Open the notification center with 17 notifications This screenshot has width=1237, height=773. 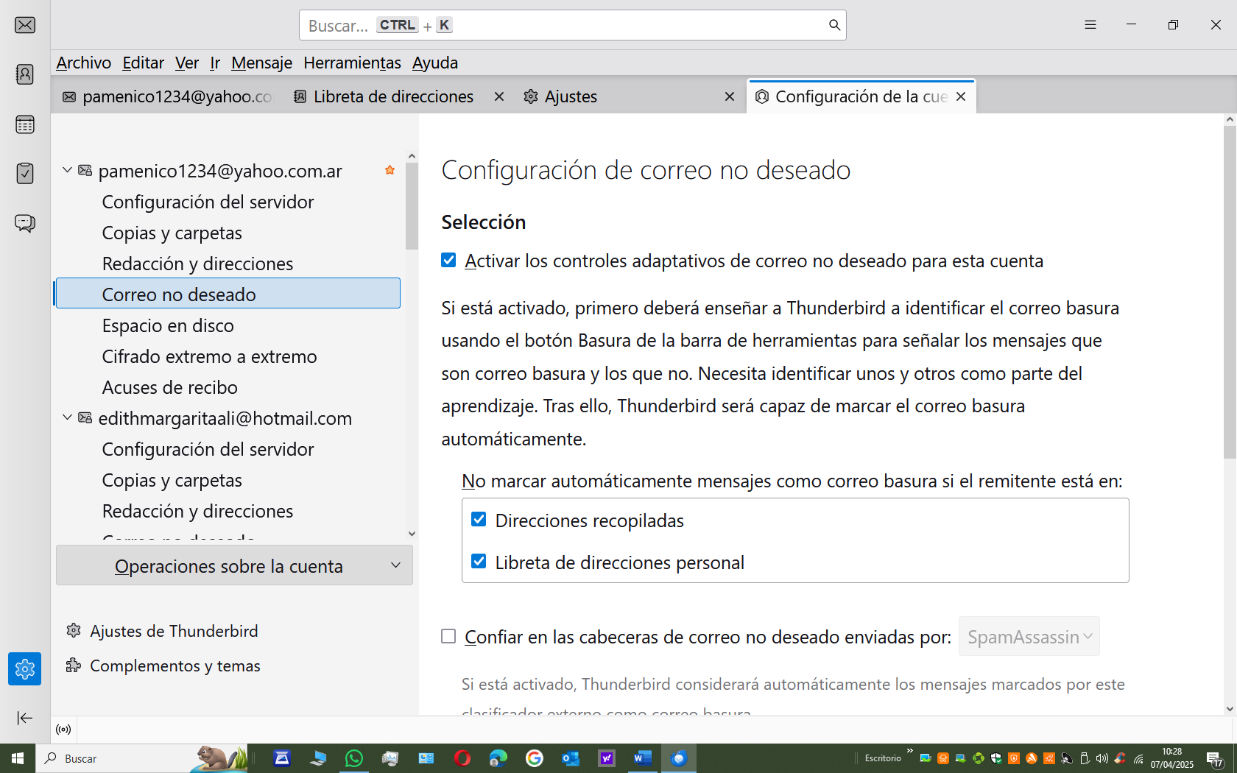click(x=1215, y=759)
